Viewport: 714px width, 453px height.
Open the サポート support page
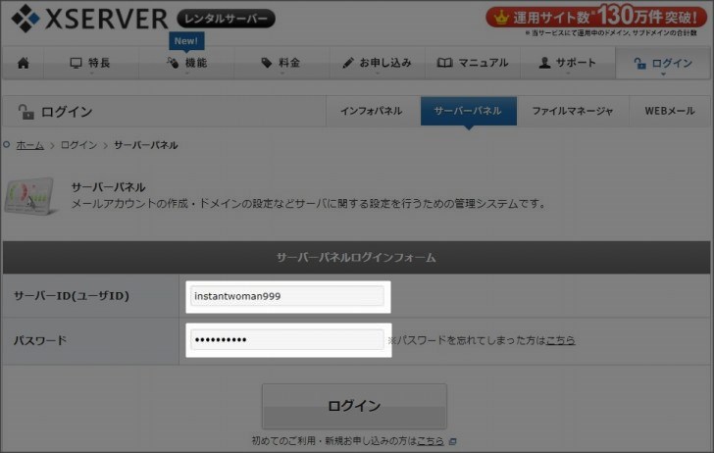point(567,63)
